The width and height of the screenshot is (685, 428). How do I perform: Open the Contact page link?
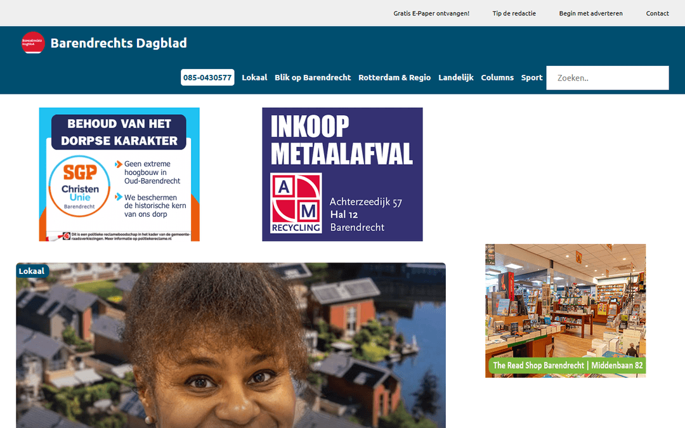click(658, 13)
